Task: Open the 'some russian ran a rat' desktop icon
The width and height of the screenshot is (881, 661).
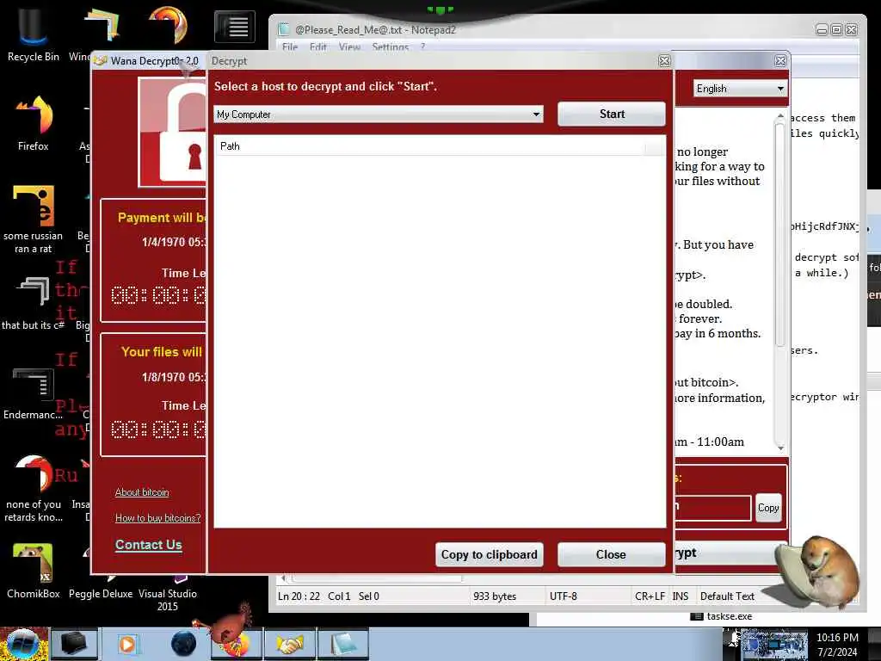Action: [33, 219]
